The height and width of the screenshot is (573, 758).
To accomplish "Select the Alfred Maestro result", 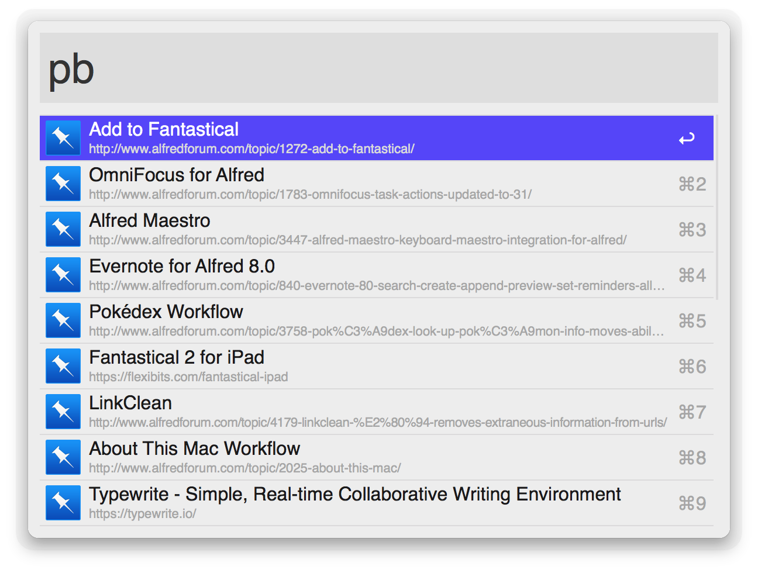I will 150,220.
